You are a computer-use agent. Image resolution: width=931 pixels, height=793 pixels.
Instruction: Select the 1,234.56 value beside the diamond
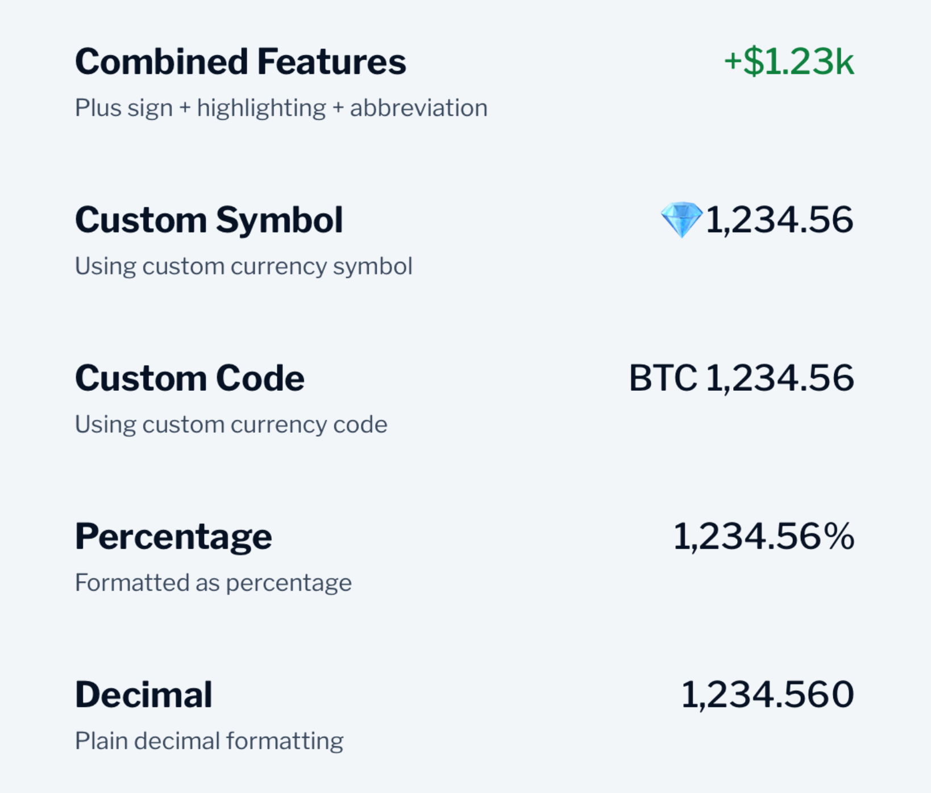(779, 220)
